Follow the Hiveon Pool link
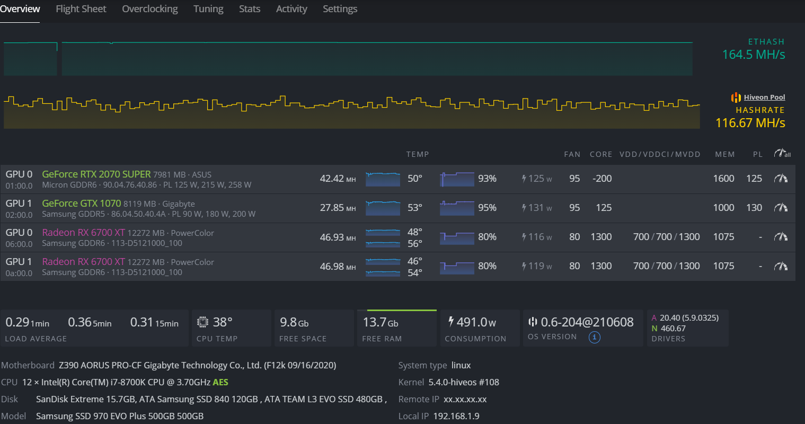This screenshot has height=424, width=805. coord(764,98)
